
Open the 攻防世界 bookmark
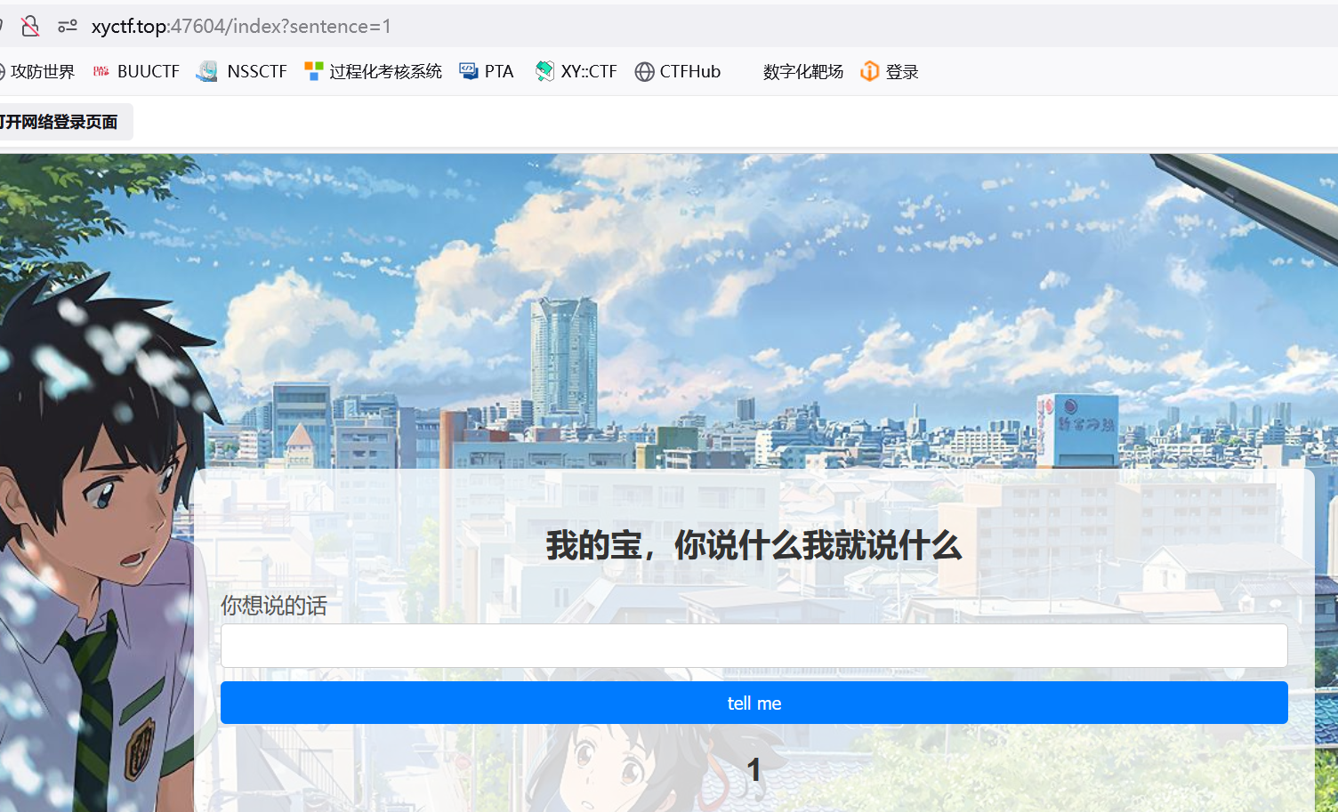(x=42, y=71)
